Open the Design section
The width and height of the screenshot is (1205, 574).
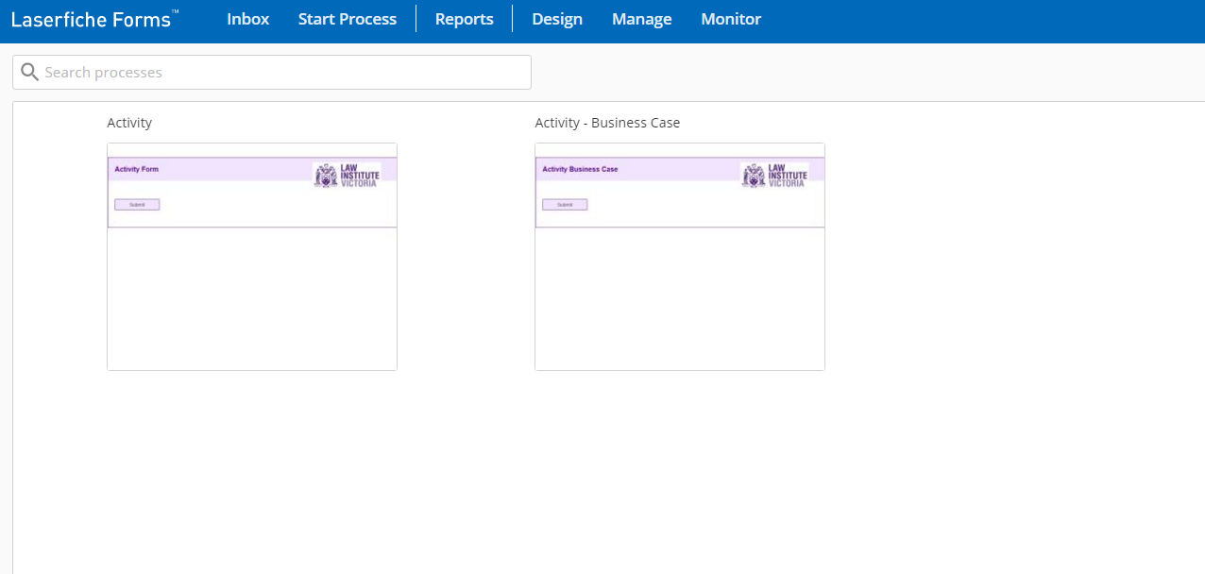pyautogui.click(x=556, y=19)
